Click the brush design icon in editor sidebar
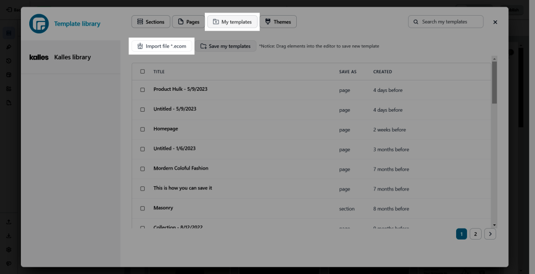The width and height of the screenshot is (535, 274). click(9, 47)
